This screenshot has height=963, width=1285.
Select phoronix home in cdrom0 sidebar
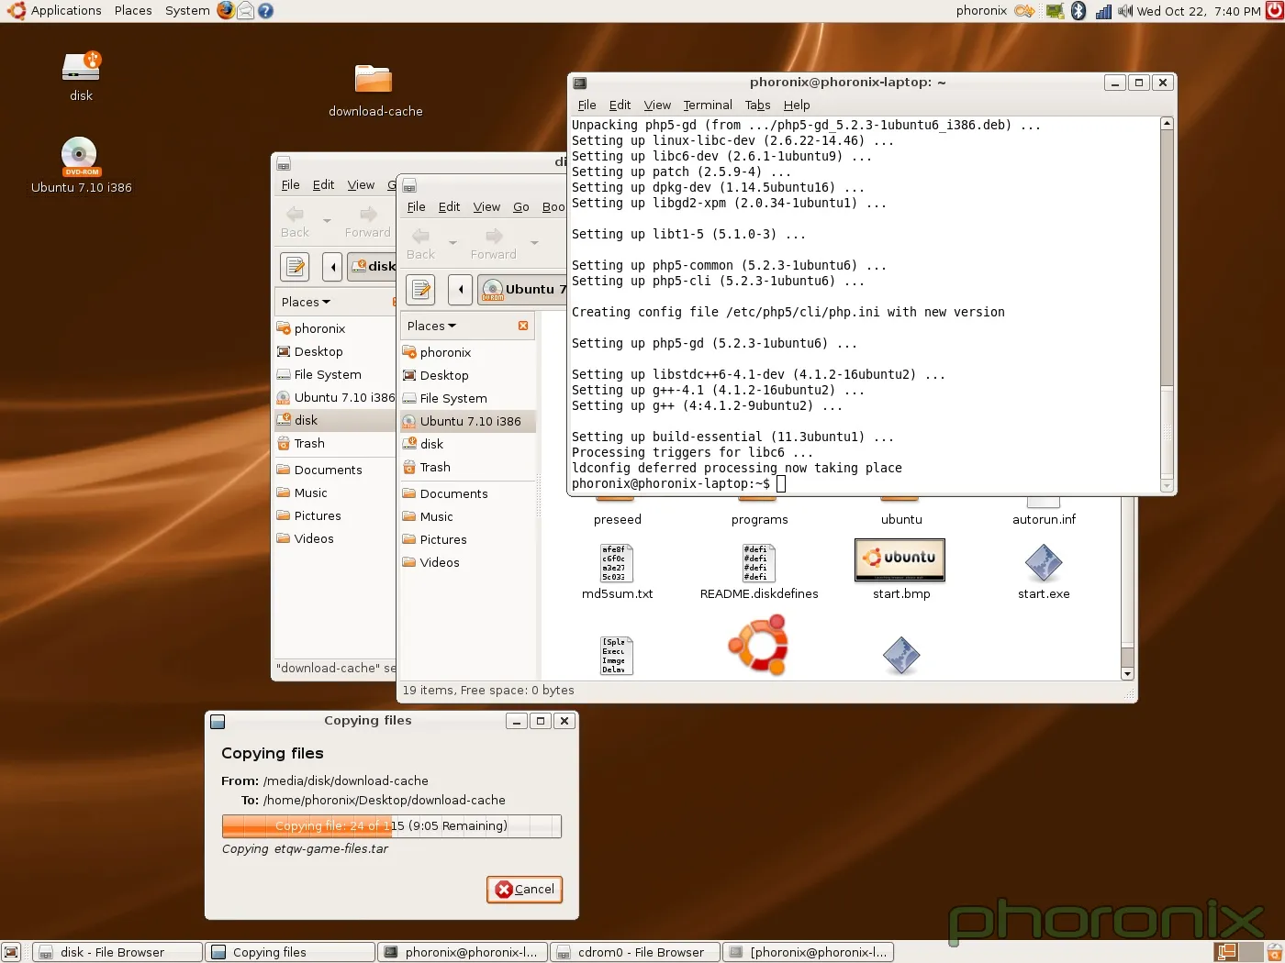468,352
